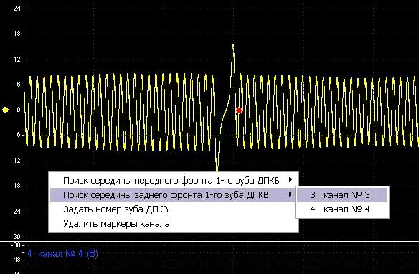Click 'Удалить маркеры канала' menu entry

(x=174, y=224)
